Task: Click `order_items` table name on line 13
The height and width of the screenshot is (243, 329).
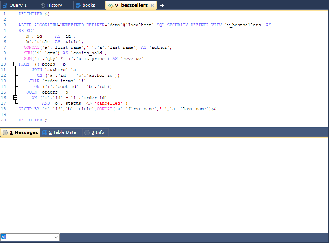Action: (59, 81)
